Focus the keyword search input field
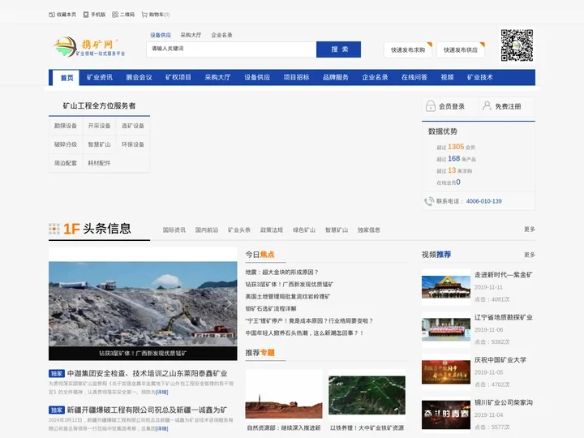 (x=231, y=49)
